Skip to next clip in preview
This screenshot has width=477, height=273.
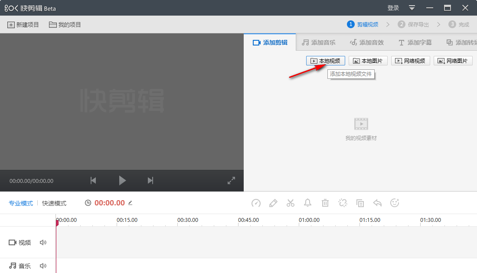[x=150, y=181]
